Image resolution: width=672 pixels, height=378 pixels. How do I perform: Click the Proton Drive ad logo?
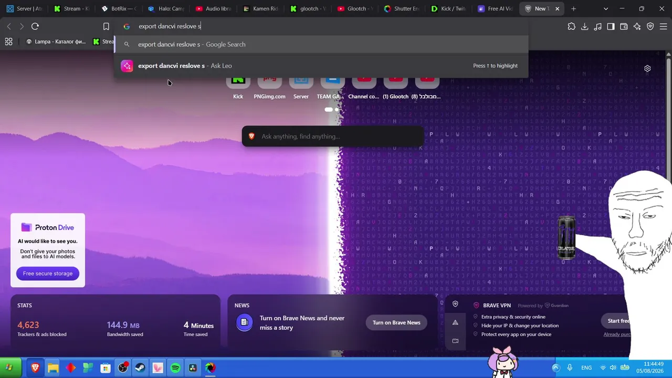click(x=48, y=227)
